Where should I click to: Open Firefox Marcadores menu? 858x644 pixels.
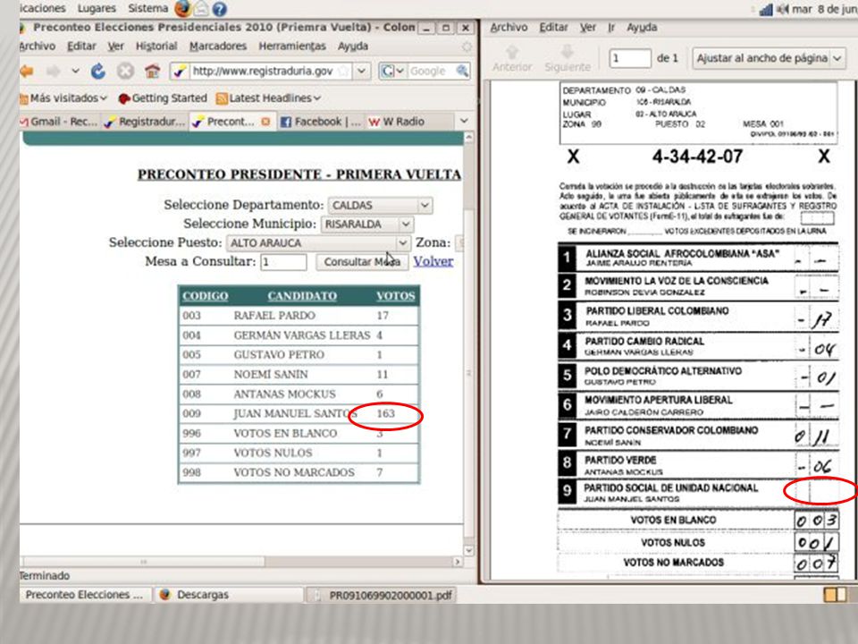[218, 47]
